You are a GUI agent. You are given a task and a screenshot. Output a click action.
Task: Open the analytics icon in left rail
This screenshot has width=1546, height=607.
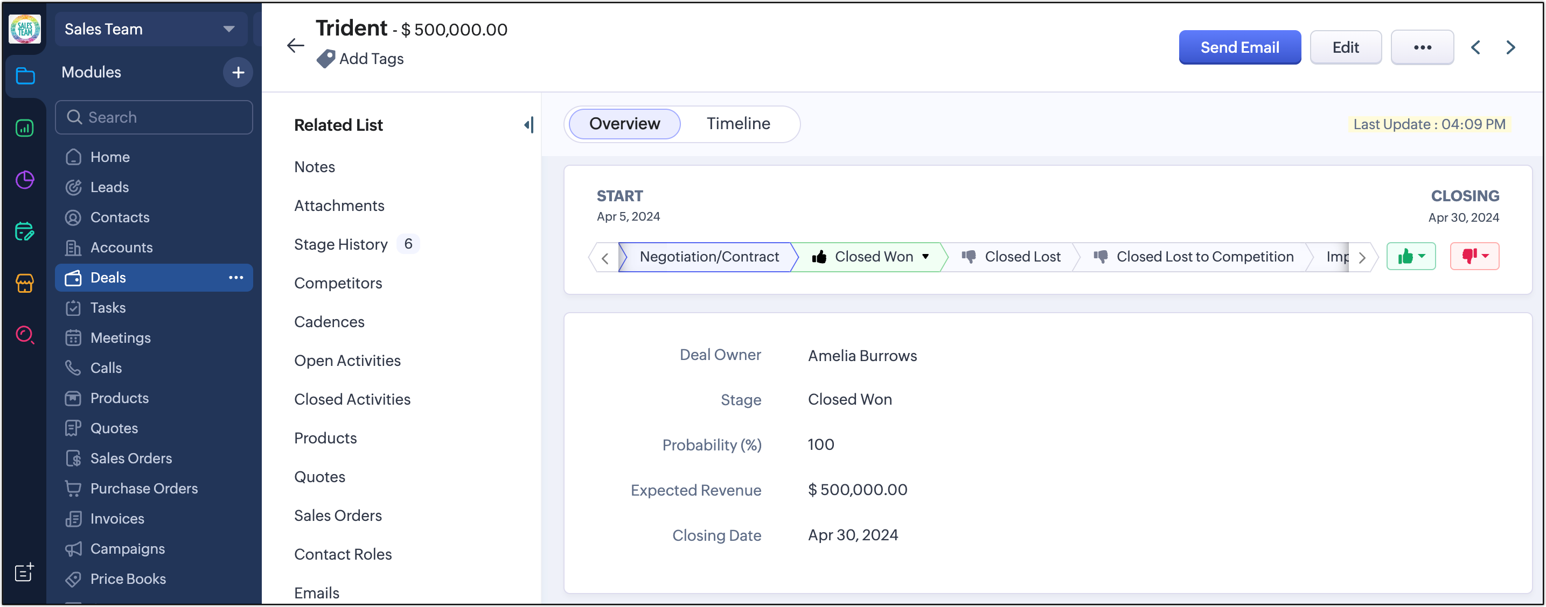coord(25,128)
